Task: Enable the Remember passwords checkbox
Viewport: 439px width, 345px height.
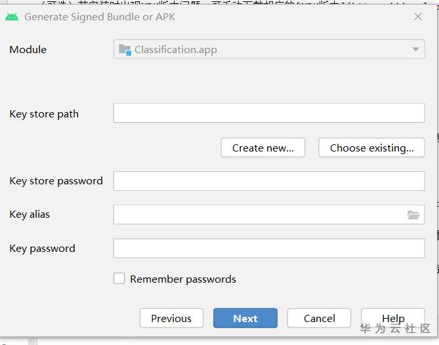Action: (119, 279)
